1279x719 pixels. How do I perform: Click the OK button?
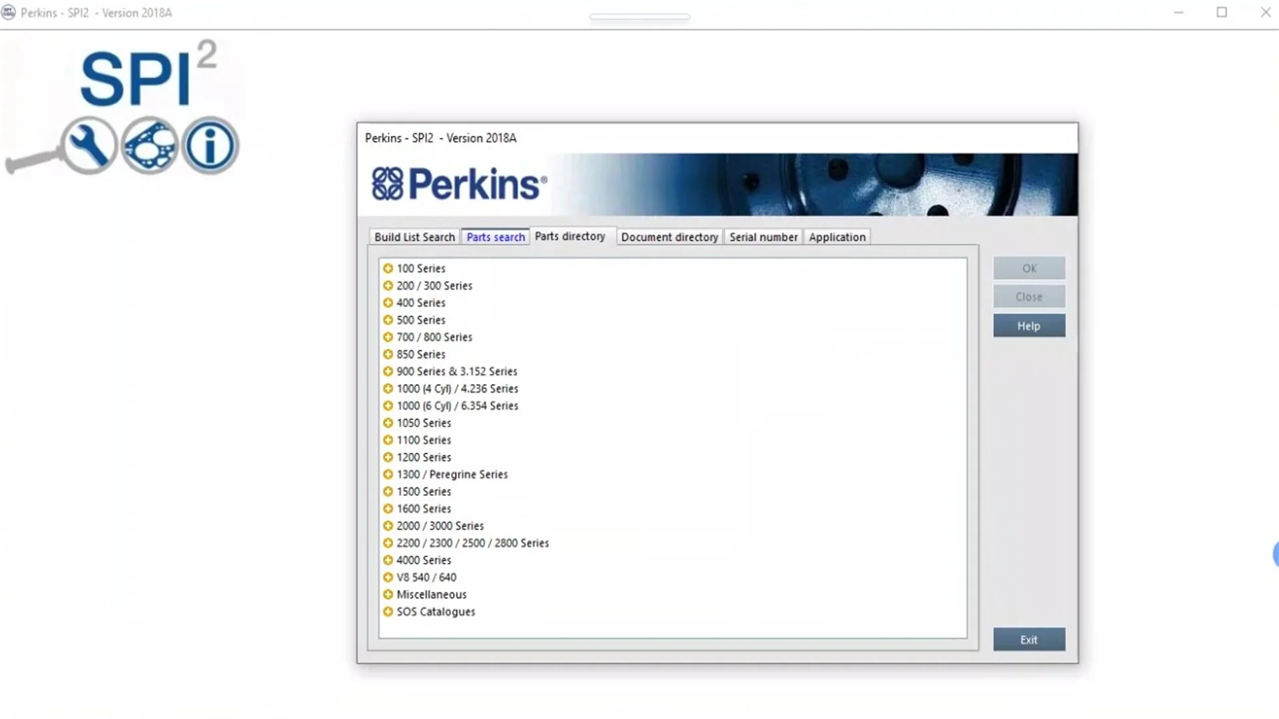(x=1029, y=268)
